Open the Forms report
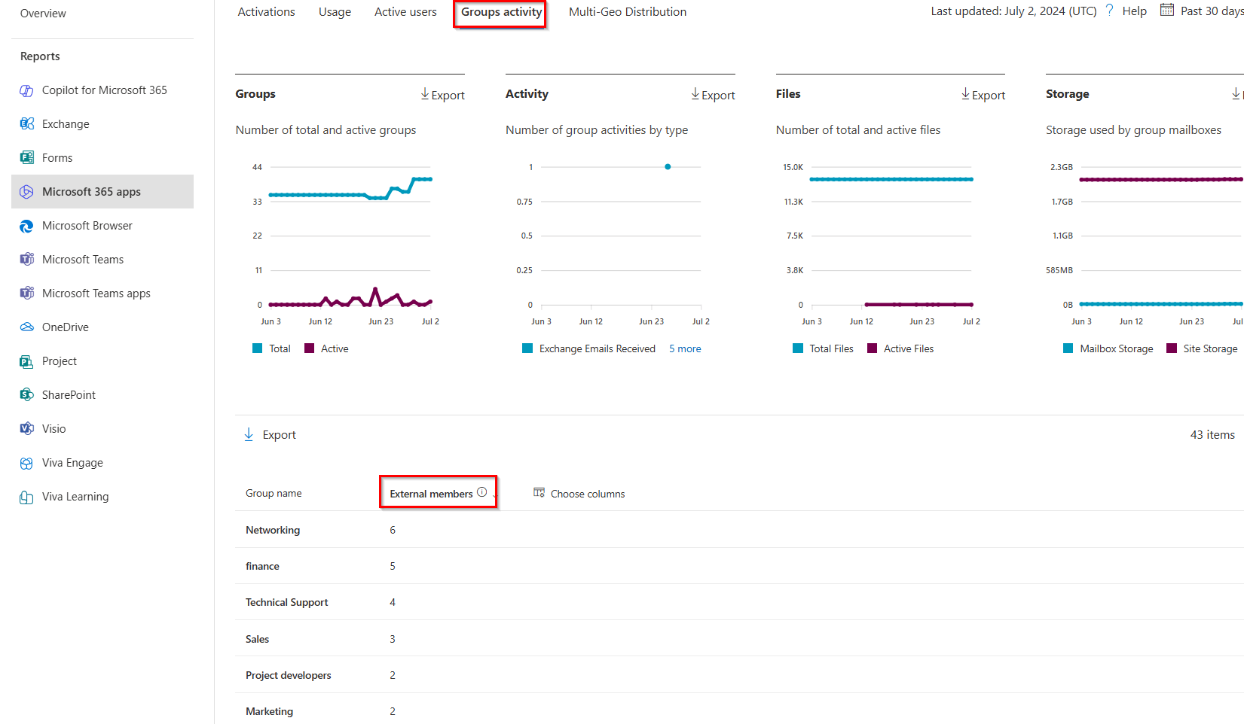 [56, 157]
